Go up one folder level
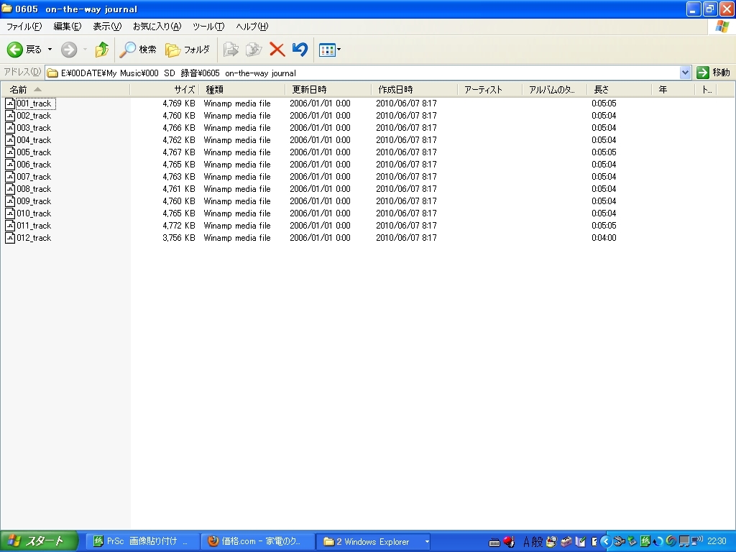The height and width of the screenshot is (552, 736). point(101,50)
